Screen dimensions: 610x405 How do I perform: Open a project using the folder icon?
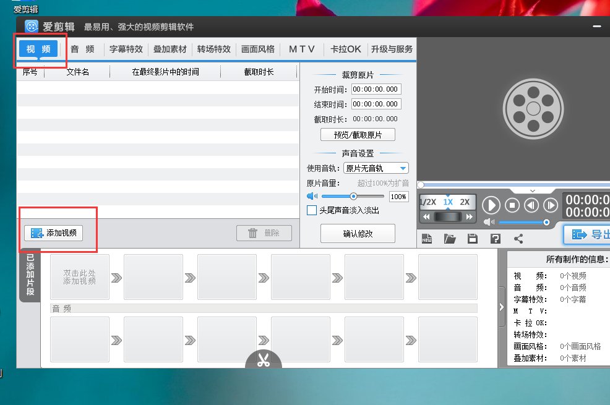449,238
